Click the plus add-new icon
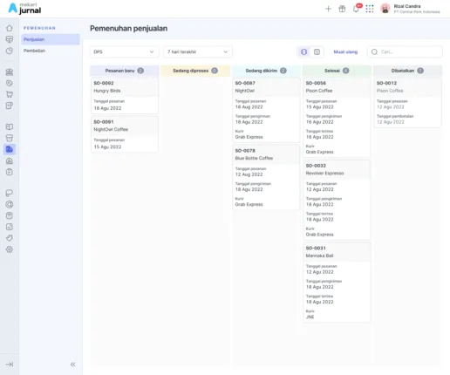Image resolution: width=450 pixels, height=375 pixels. tap(328, 9)
